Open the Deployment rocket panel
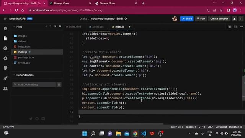This screenshot has width=245, height=138. (x=5, y=78)
